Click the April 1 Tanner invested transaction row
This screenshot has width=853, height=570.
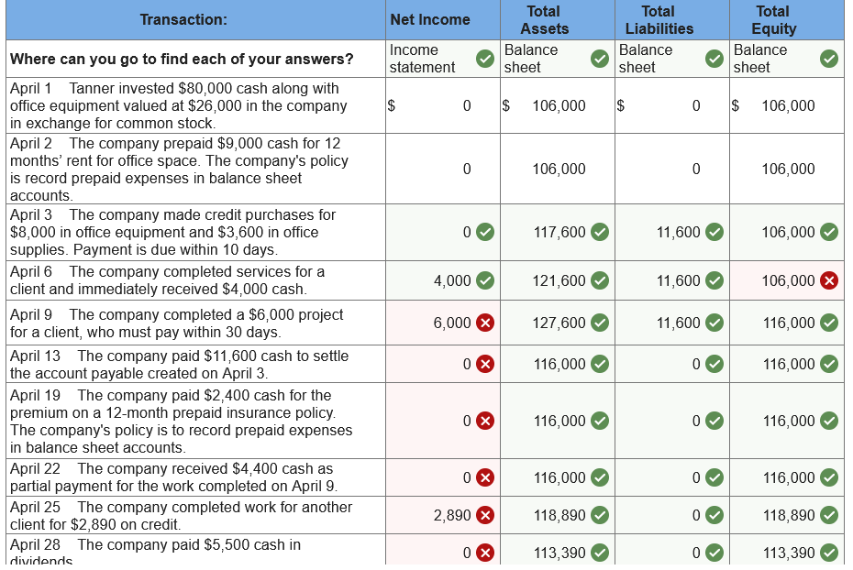pos(183,104)
